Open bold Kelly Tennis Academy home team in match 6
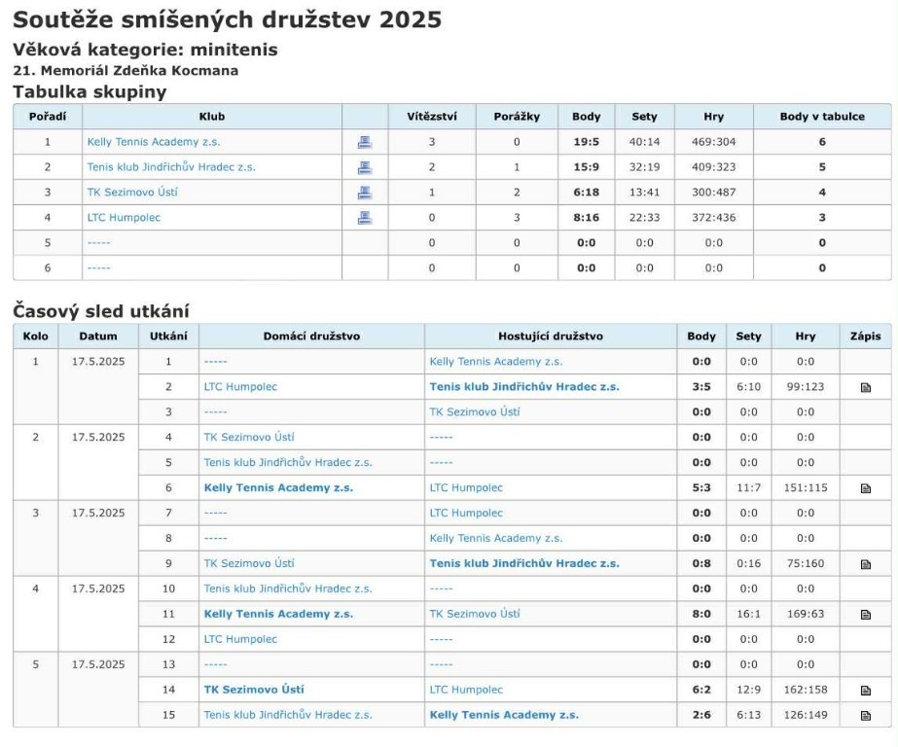Screen dimensions: 898x747 [278, 487]
